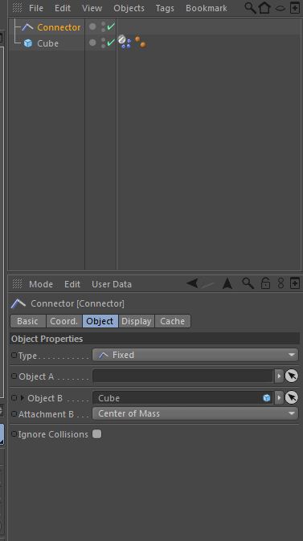The width and height of the screenshot is (303, 541).
Task: Open the Object Manager Edit menu
Action: 63,8
